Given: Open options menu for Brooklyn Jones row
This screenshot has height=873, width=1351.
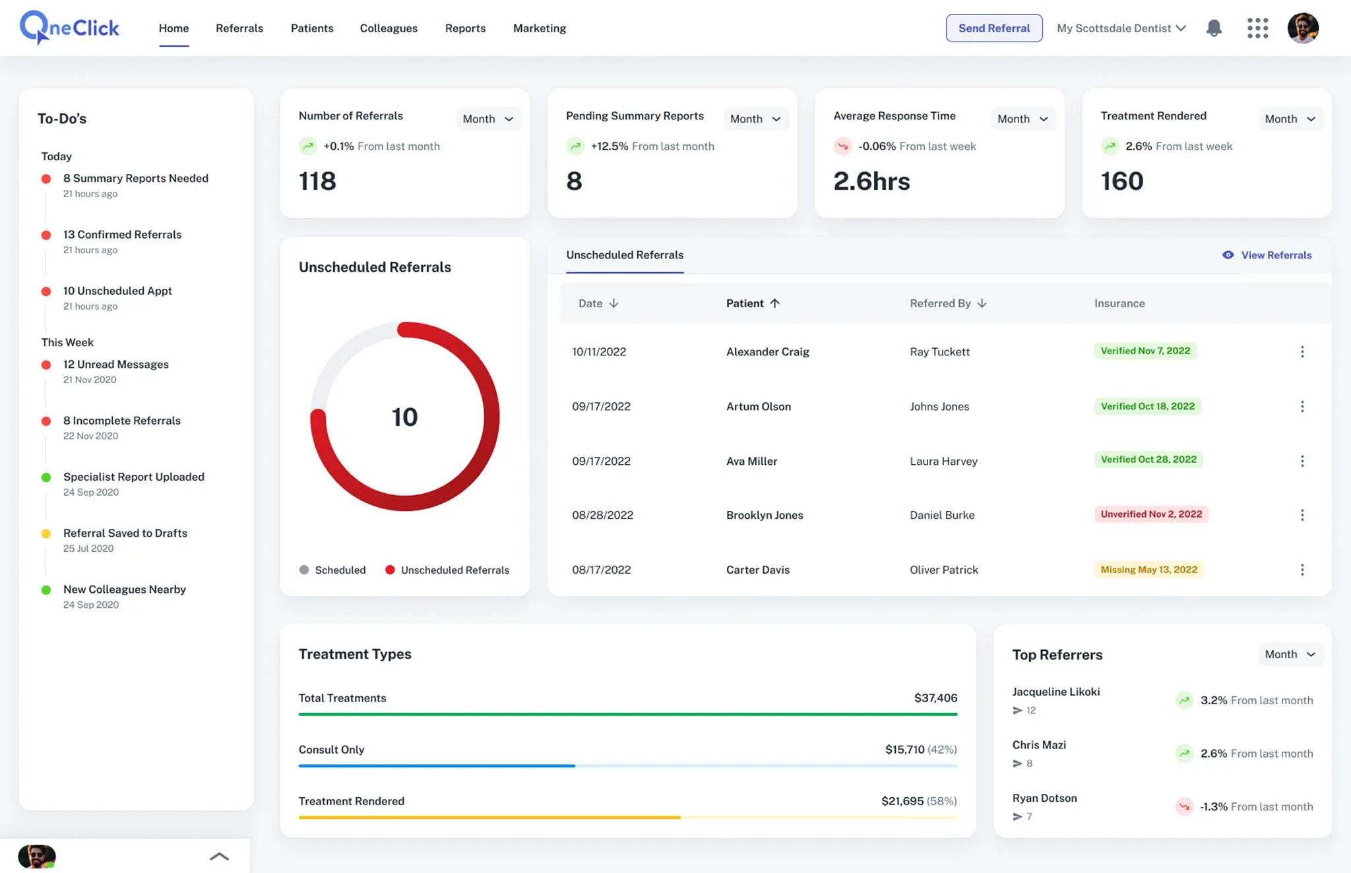Looking at the screenshot, I should click(x=1302, y=515).
